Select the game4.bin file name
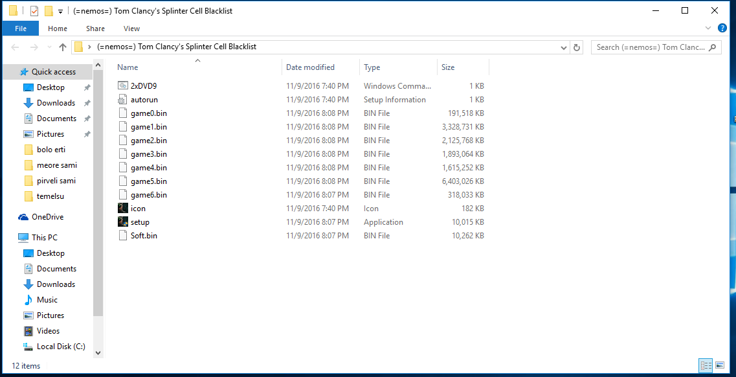Screen dimensions: 736x377 149,168
